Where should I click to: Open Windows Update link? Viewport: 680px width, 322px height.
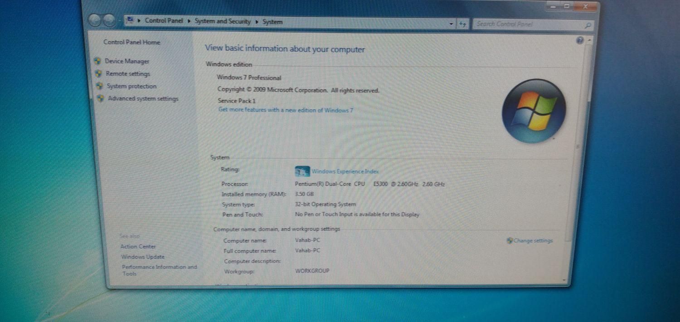point(143,257)
